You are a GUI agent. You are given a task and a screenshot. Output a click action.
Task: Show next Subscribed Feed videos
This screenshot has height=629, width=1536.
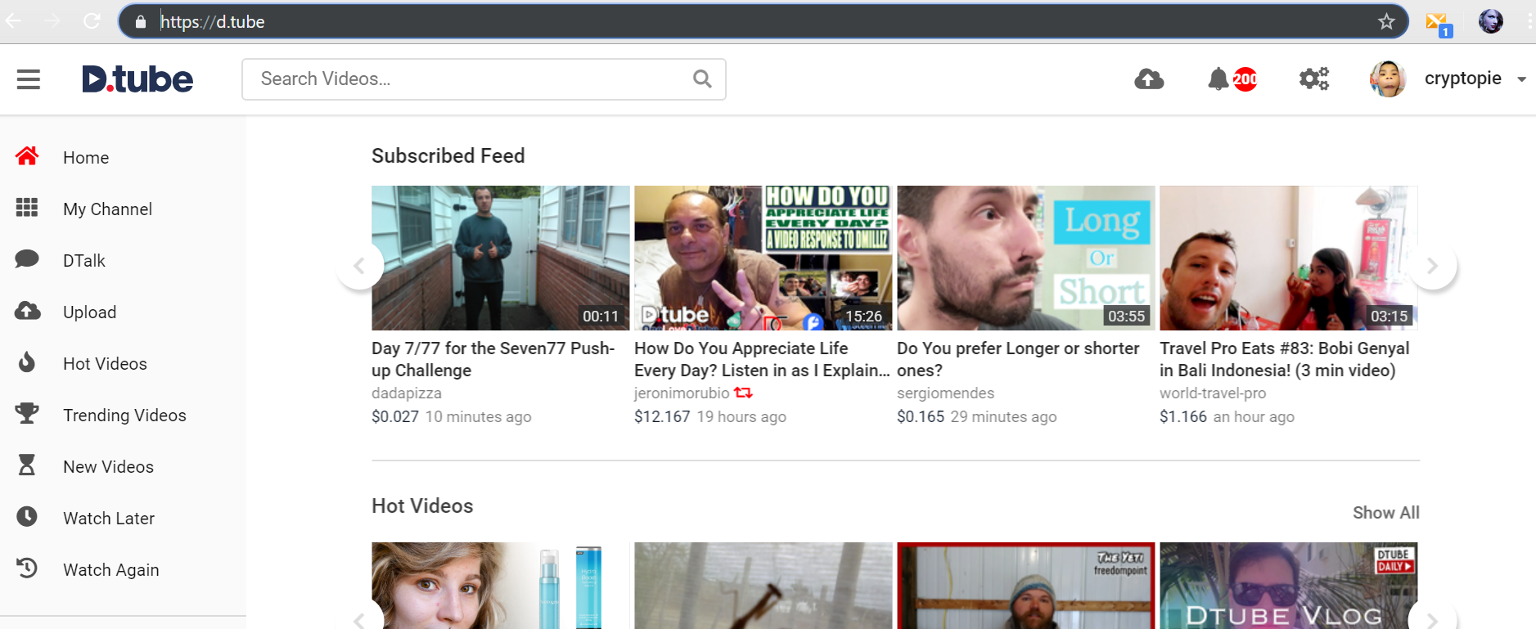point(1433,266)
